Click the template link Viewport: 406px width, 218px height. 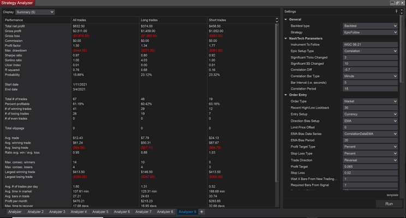(392, 195)
